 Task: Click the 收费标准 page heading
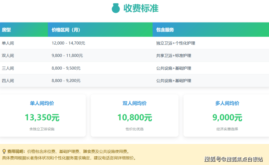pos(141,8)
